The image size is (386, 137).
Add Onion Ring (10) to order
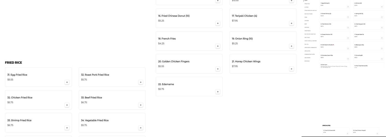(x=291, y=46)
